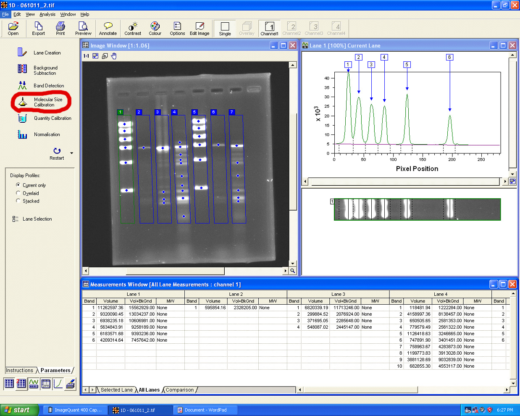
Task: Click the Image Window vertical scrollbar down arrow
Action: tap(293, 263)
